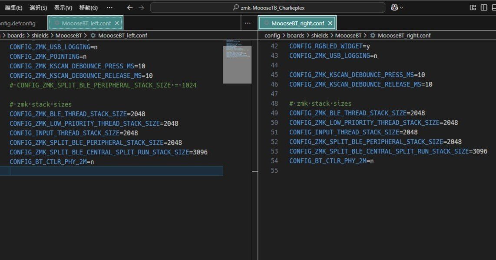
Task: Click CONFIG_RGBLED_WIDGET=y in right editor
Action: click(x=330, y=46)
